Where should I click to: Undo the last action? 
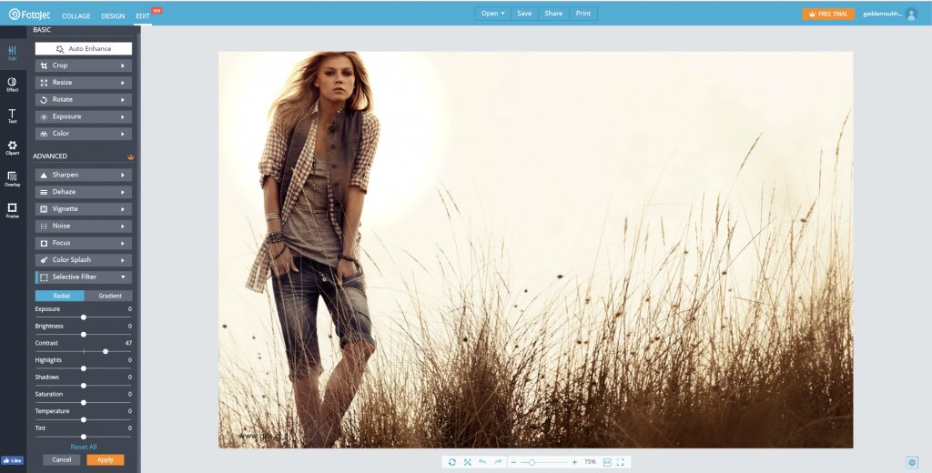pyautogui.click(x=482, y=462)
